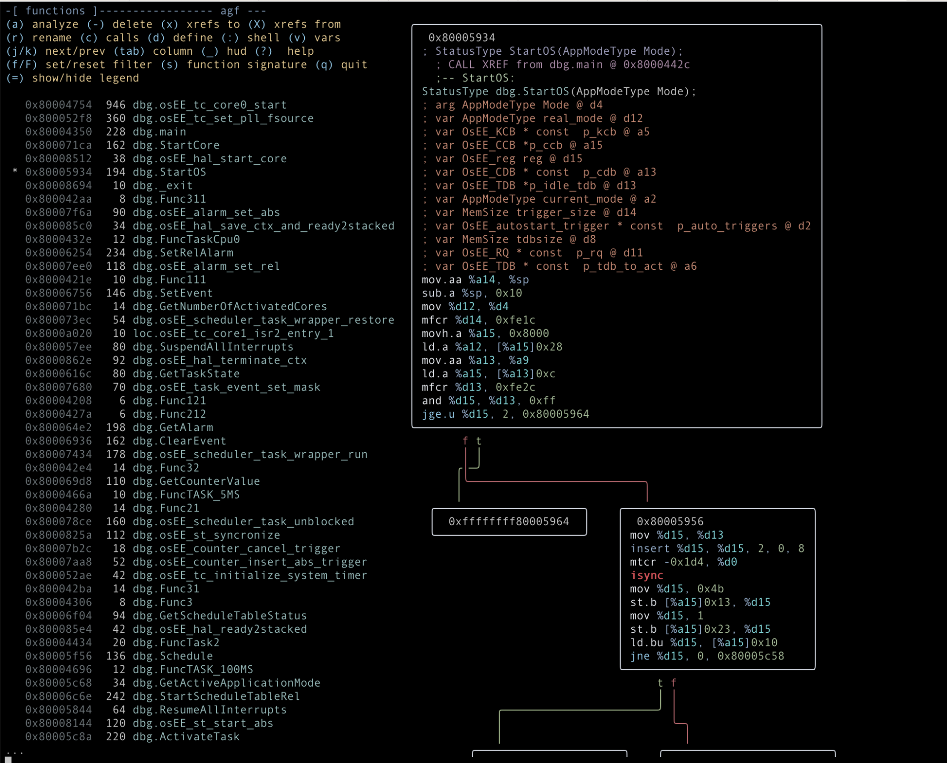Click dbg.GetScheduleTableStatus row
The image size is (947, 763).
pyautogui.click(x=166, y=616)
